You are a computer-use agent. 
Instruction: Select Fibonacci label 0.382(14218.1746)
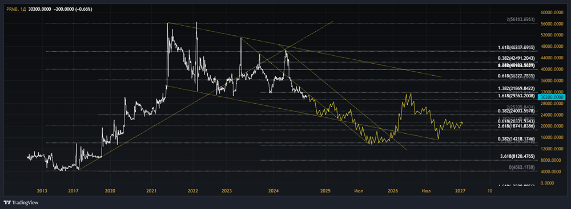pos(516,139)
